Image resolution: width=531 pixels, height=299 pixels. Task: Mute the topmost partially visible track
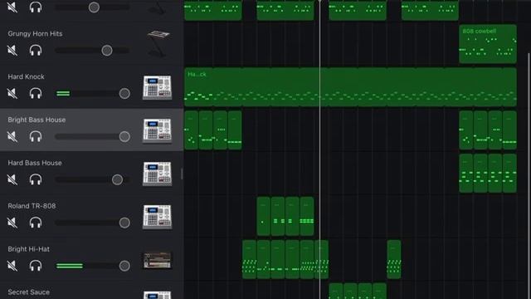tap(12, 7)
